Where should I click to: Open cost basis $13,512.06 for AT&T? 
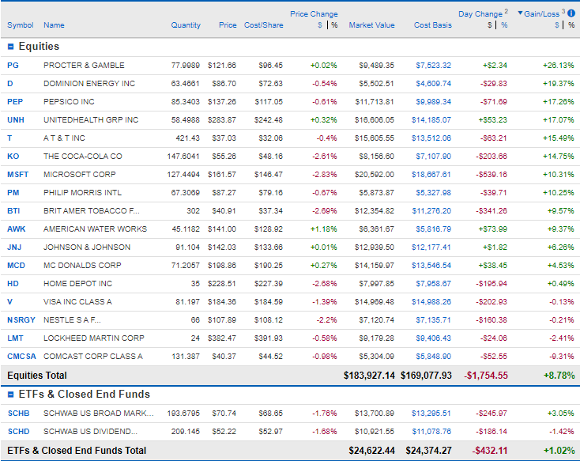(431, 138)
